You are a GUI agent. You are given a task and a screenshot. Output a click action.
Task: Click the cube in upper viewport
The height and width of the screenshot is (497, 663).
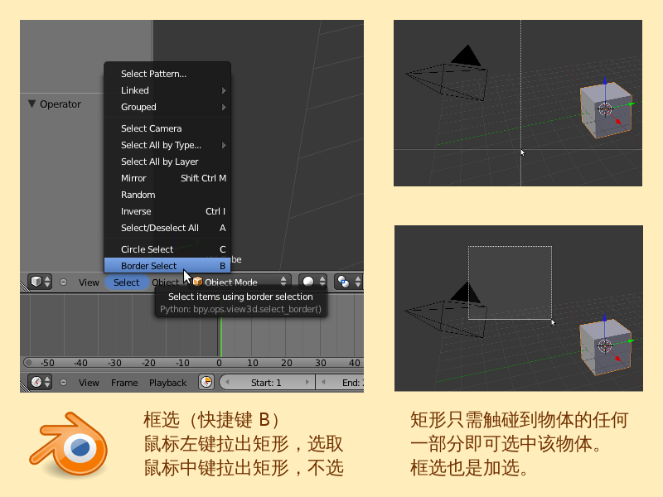pyautogui.click(x=606, y=110)
